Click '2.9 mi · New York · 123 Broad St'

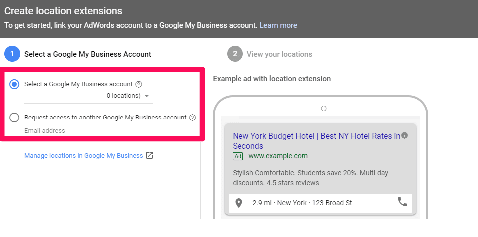point(302,203)
